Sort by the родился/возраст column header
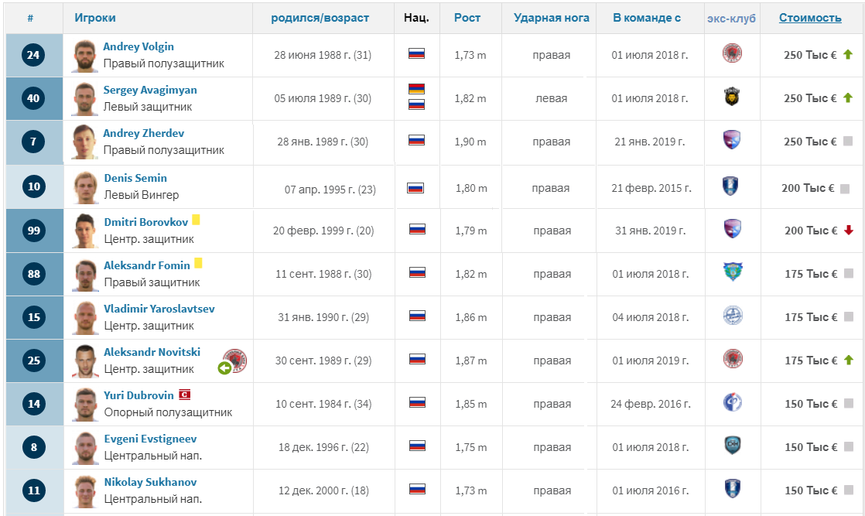This screenshot has width=865, height=516. [x=320, y=18]
